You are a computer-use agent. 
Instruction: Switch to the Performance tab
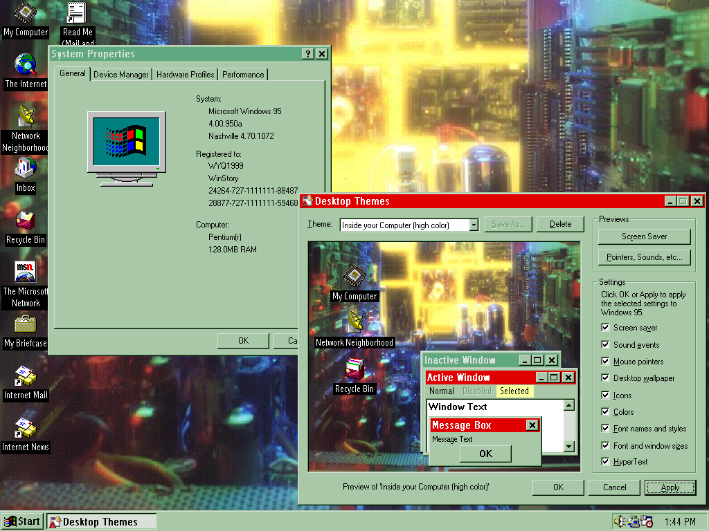(243, 75)
